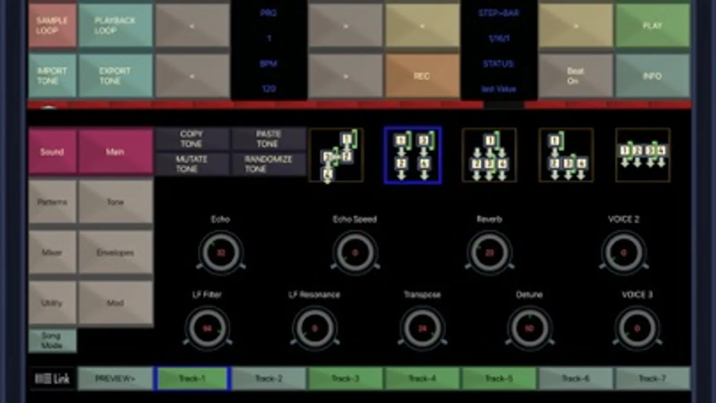Start playback with the Play button
The image size is (716, 403).
652,25
